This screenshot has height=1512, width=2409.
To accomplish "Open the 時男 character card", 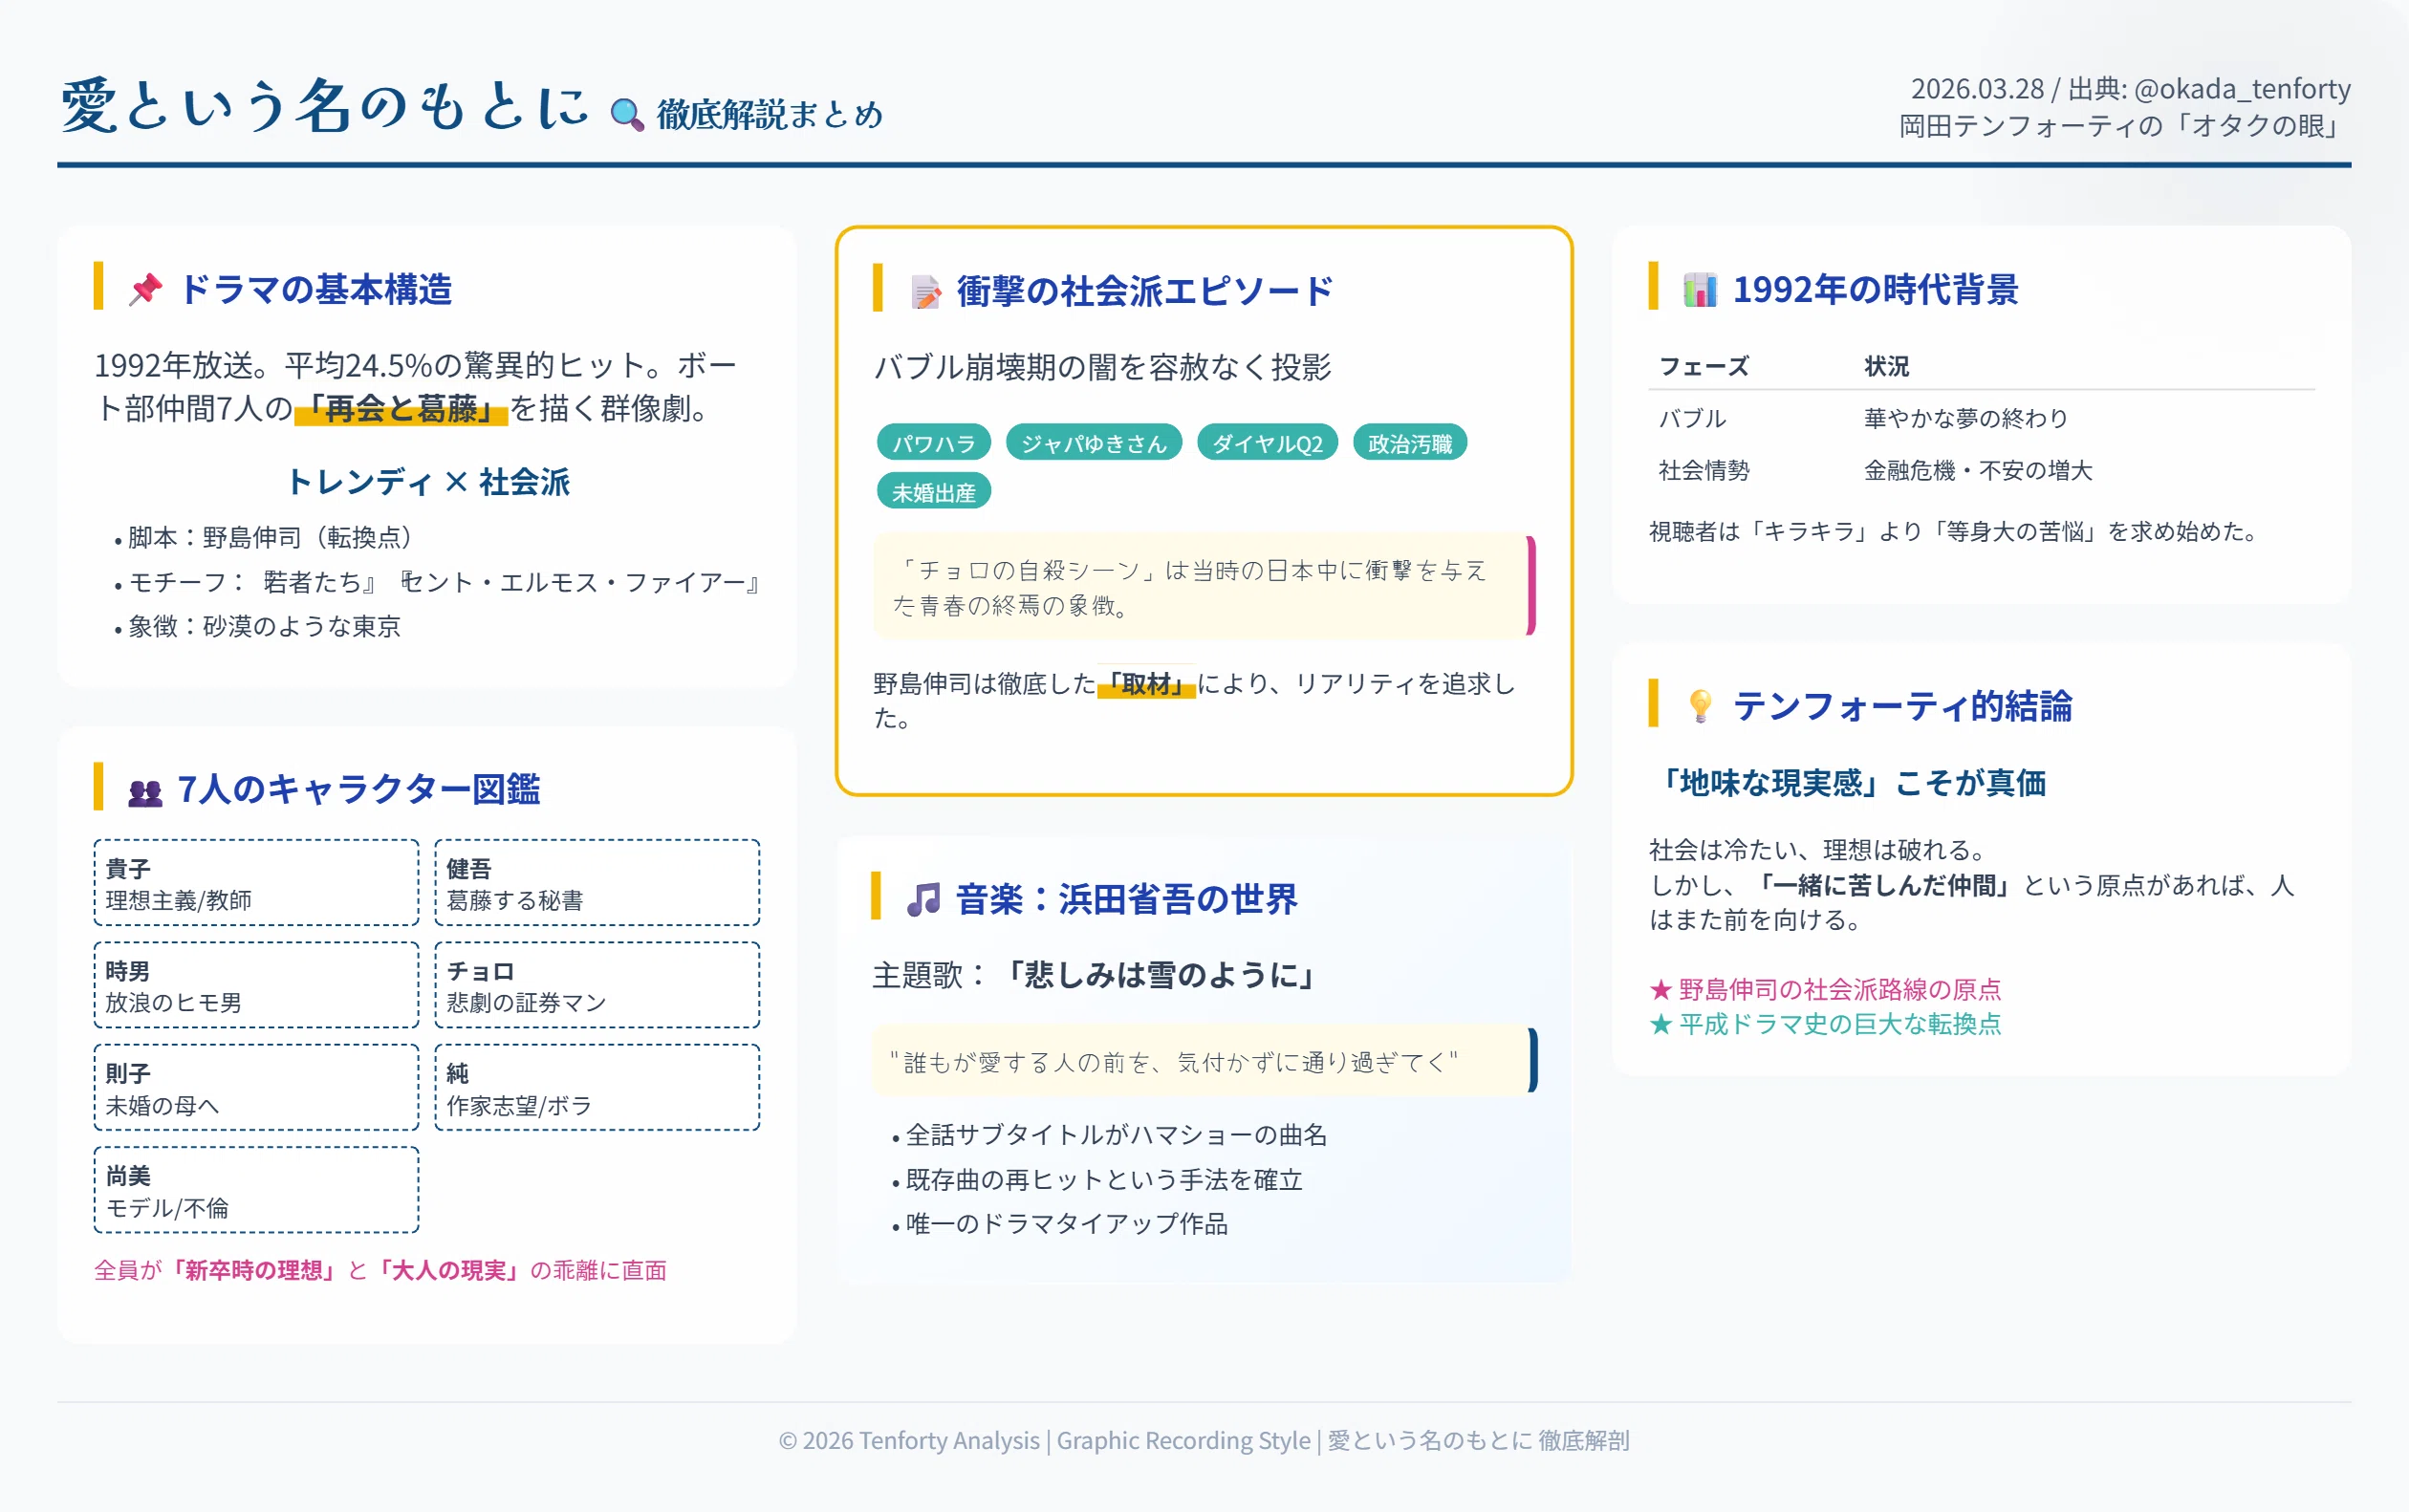I will 256,985.
